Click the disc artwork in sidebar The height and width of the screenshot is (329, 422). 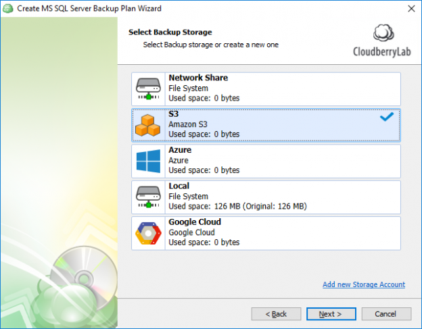(76, 274)
